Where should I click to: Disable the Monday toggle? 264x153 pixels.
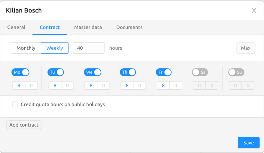coord(20,72)
